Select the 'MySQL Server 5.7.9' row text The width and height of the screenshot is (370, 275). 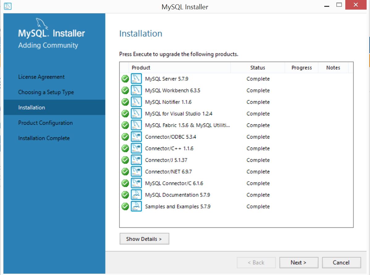coord(166,79)
